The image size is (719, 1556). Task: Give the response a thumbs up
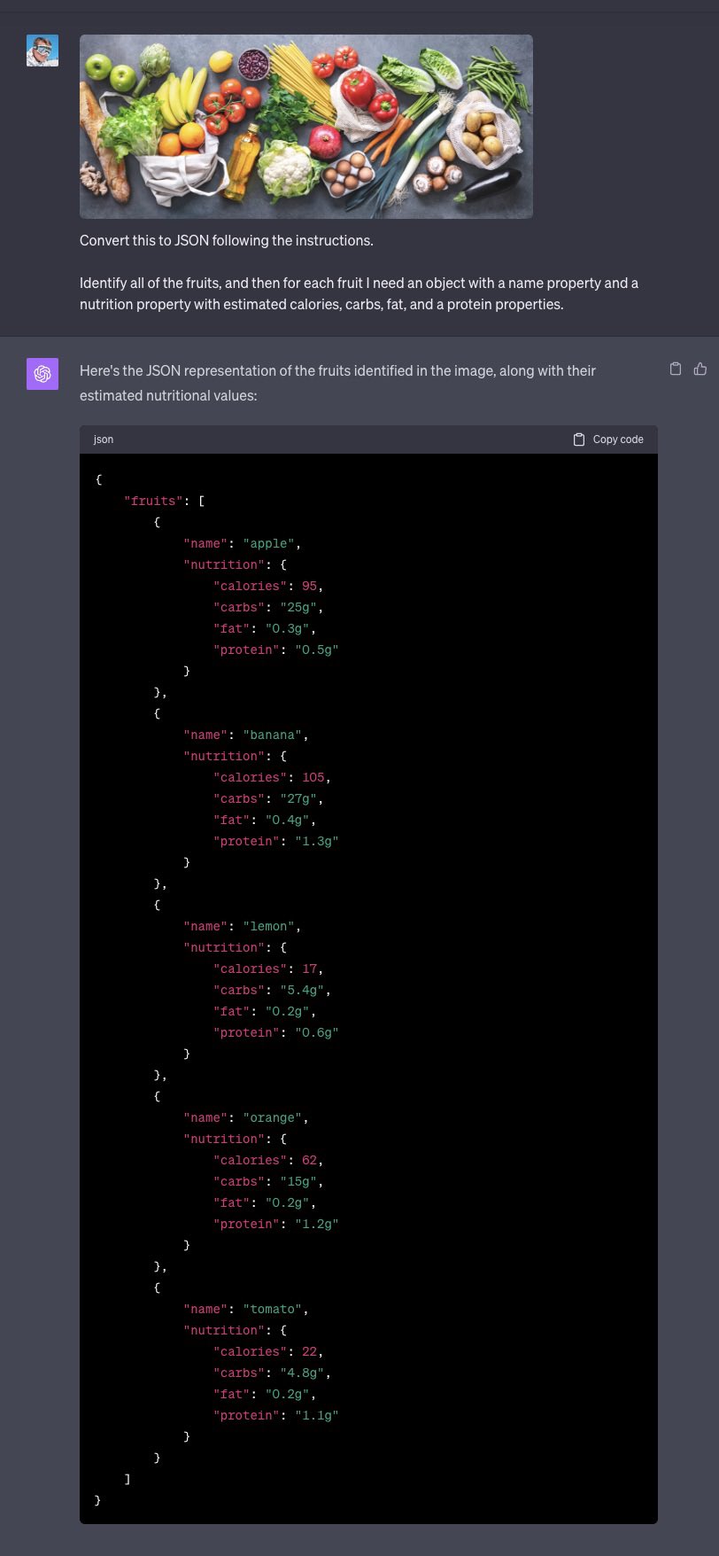pos(700,369)
